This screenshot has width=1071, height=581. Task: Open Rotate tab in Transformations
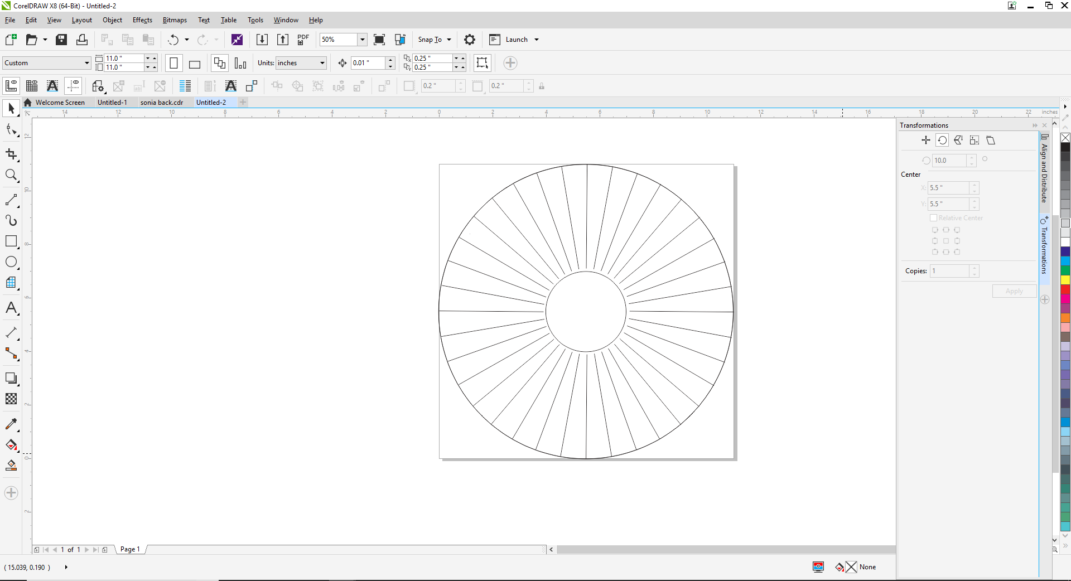click(942, 141)
